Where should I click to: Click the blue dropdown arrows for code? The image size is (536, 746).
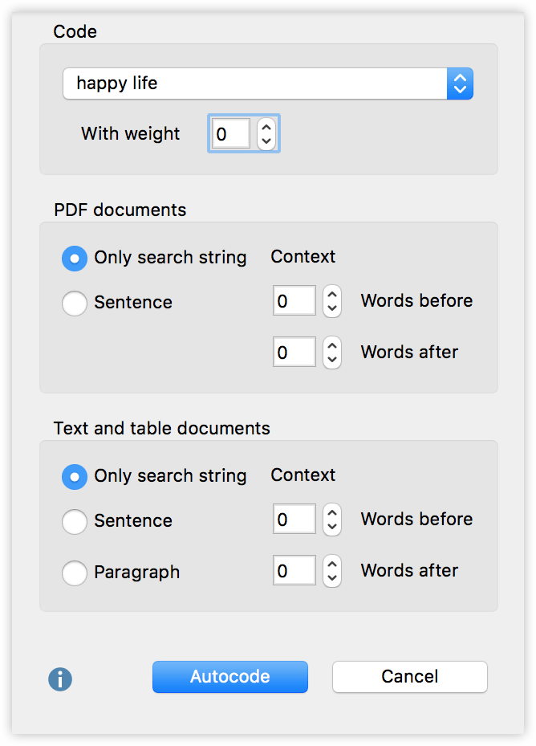460,84
